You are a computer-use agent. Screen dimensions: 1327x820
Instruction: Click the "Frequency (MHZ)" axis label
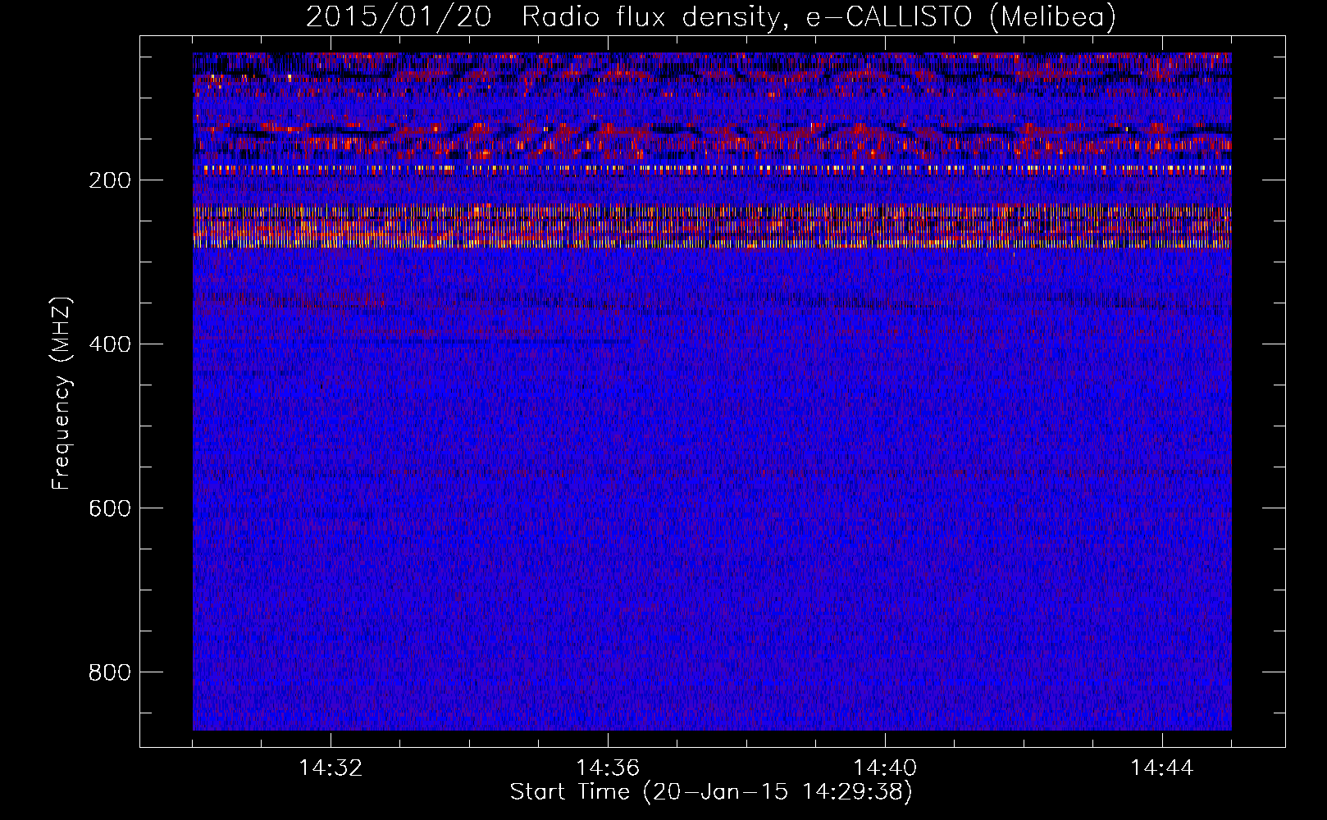tap(62, 394)
